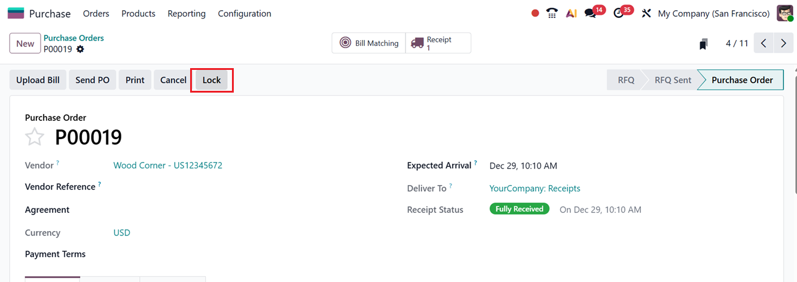
Task: Open the Wood Corner vendor link
Action: (167, 165)
